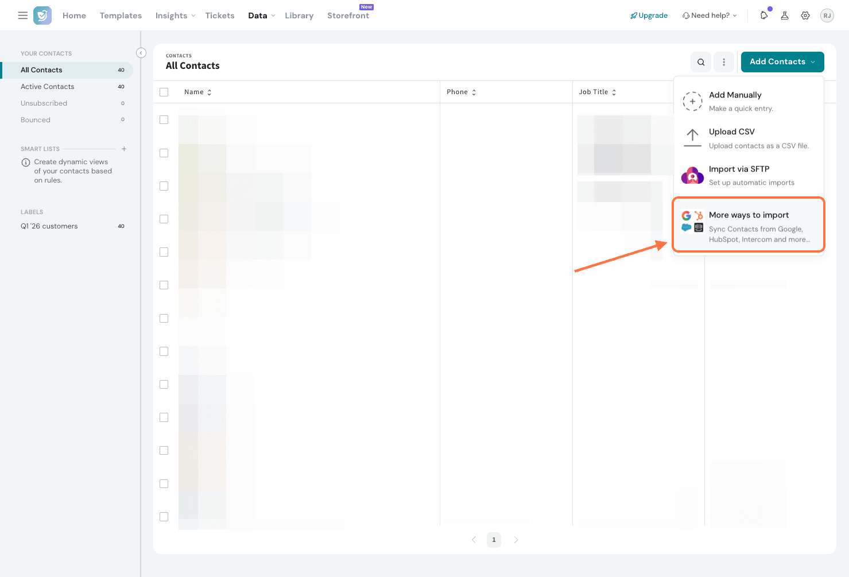Click the search contacts icon
The image size is (849, 577).
701,62
